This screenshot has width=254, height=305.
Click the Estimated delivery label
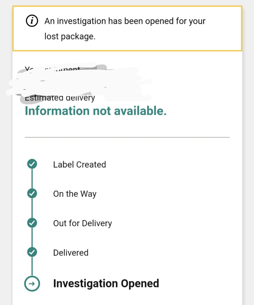59,98
